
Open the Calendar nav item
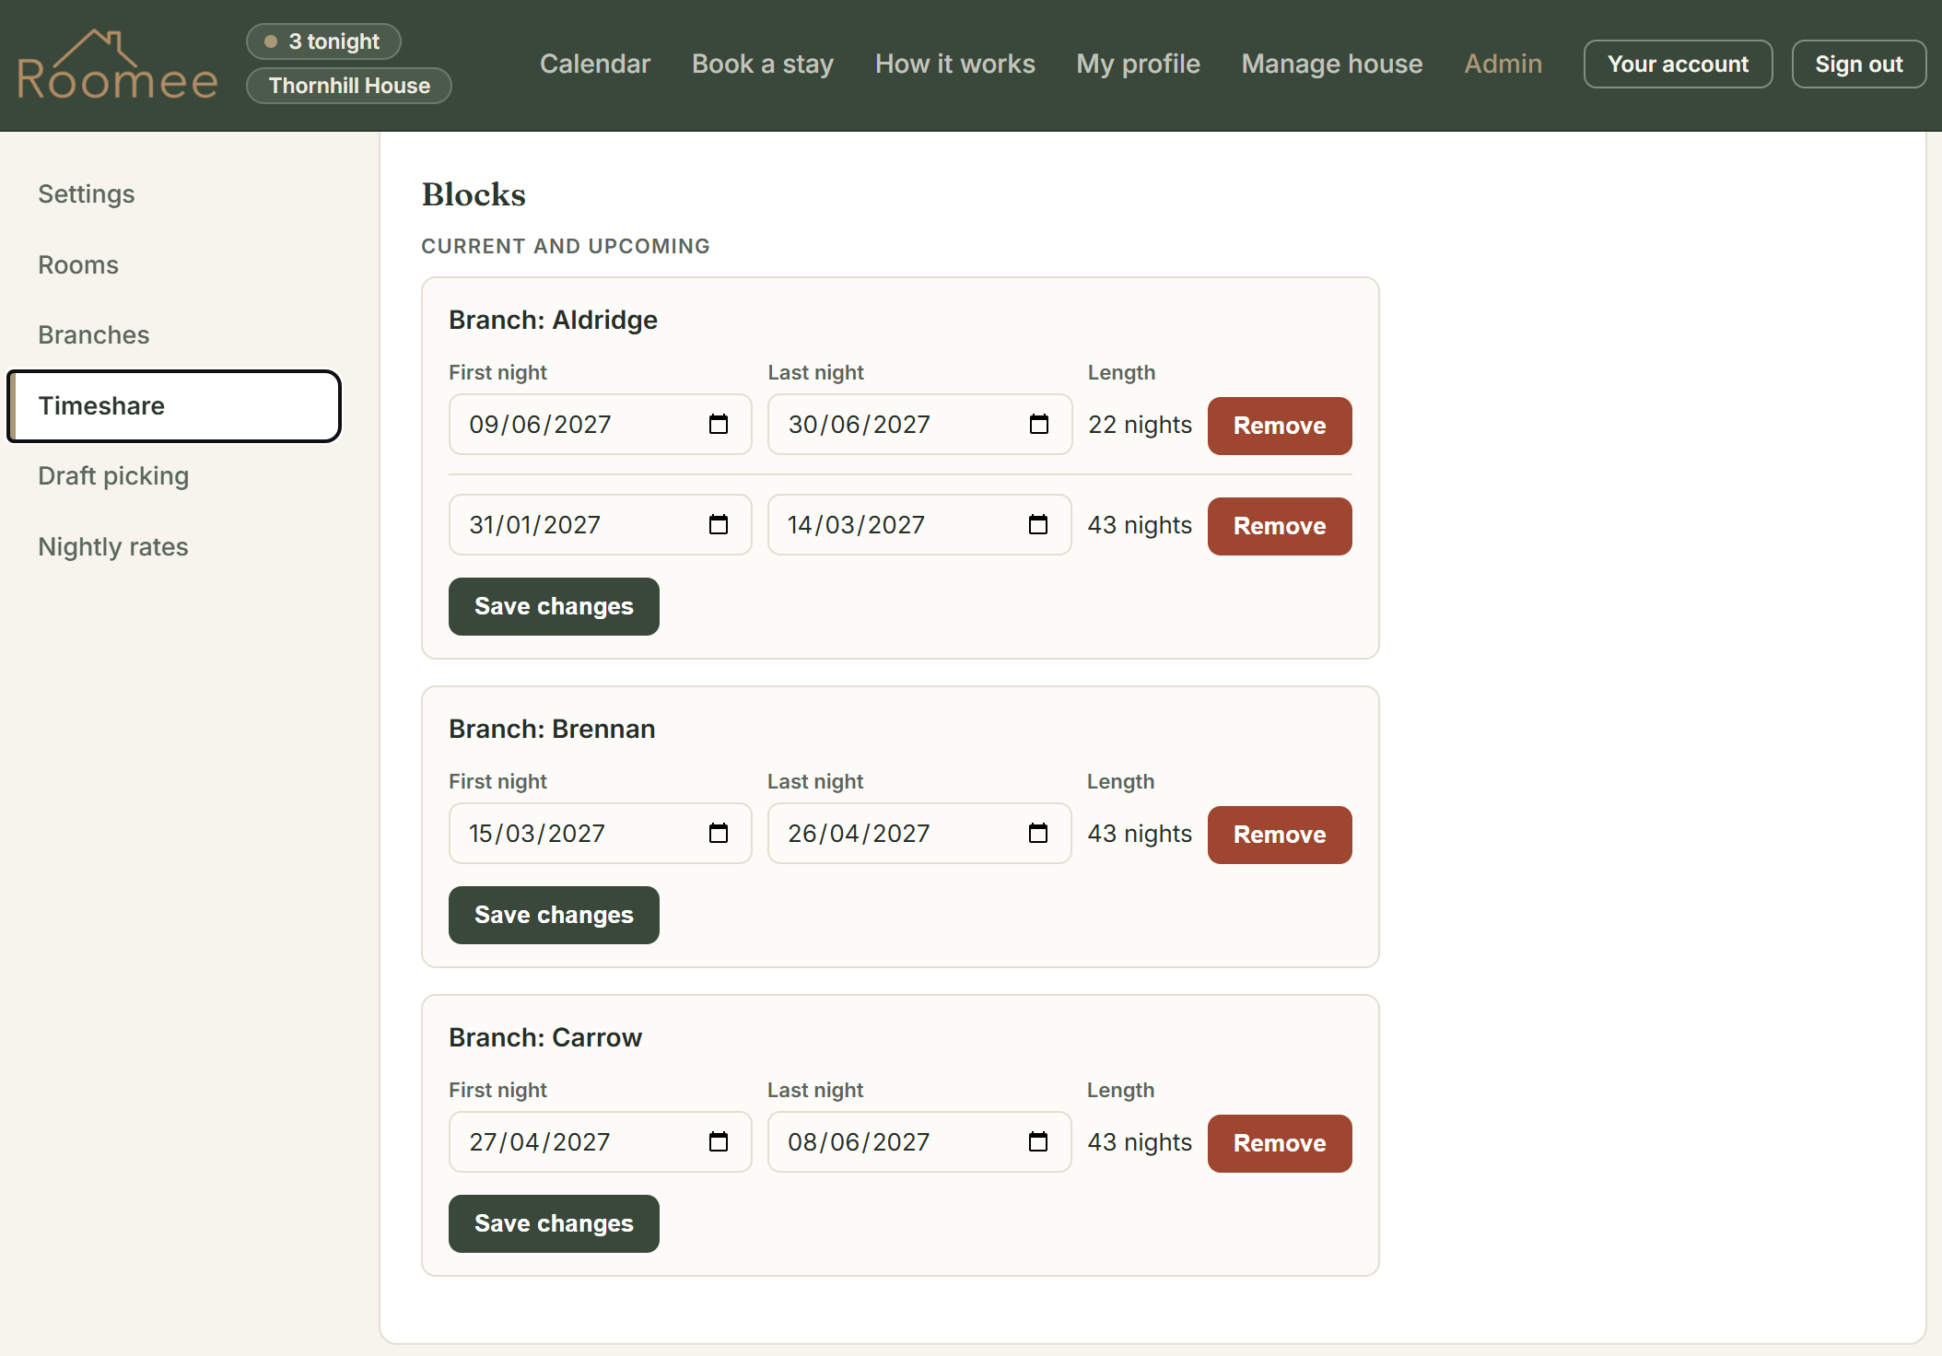[595, 64]
